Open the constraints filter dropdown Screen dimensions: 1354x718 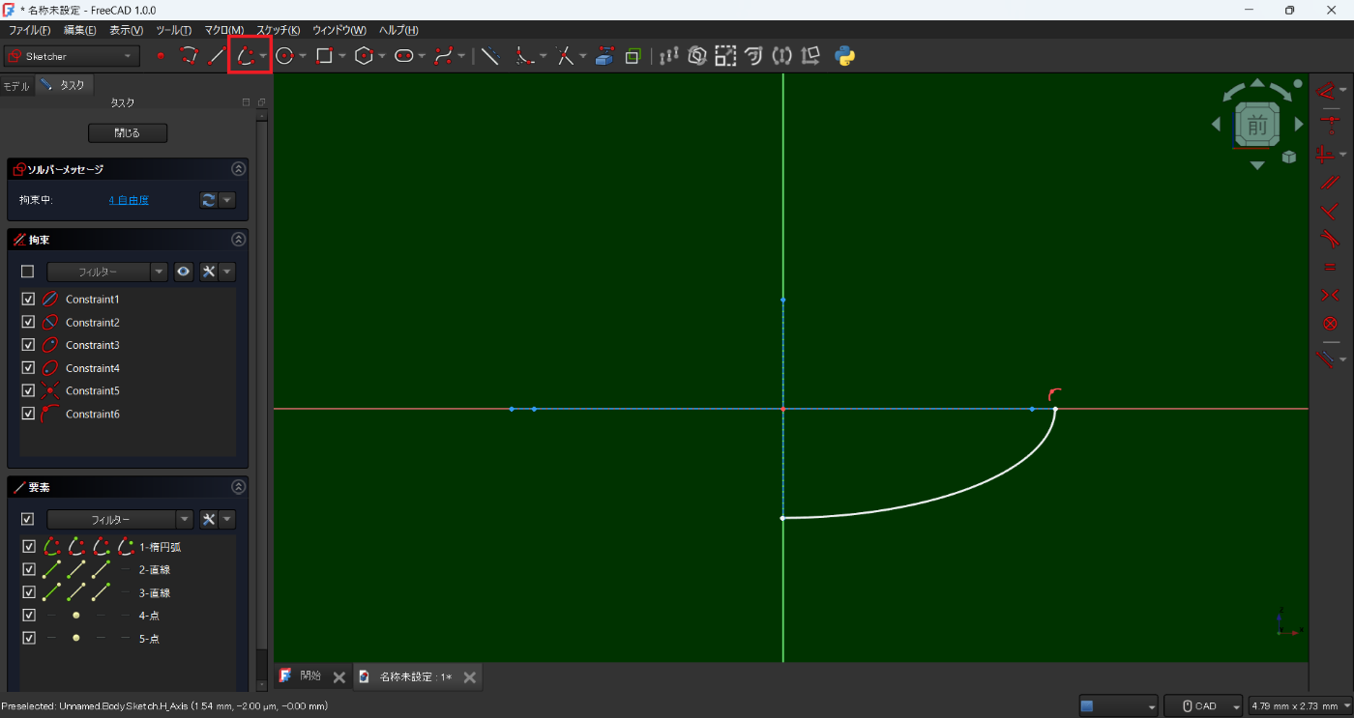[107, 272]
